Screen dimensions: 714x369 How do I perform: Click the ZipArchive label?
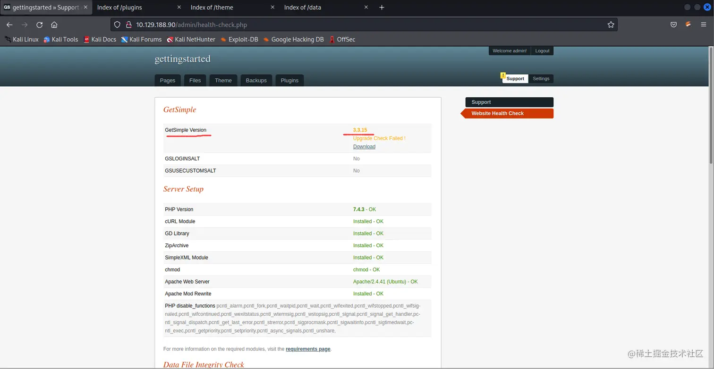coord(177,245)
